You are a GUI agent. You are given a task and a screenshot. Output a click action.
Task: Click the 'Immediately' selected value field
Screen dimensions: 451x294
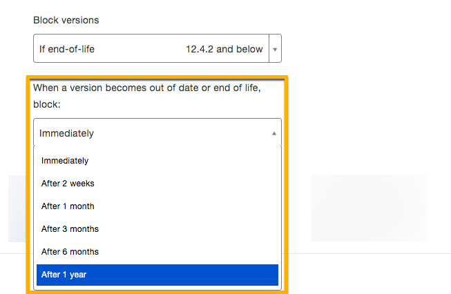tap(157, 133)
